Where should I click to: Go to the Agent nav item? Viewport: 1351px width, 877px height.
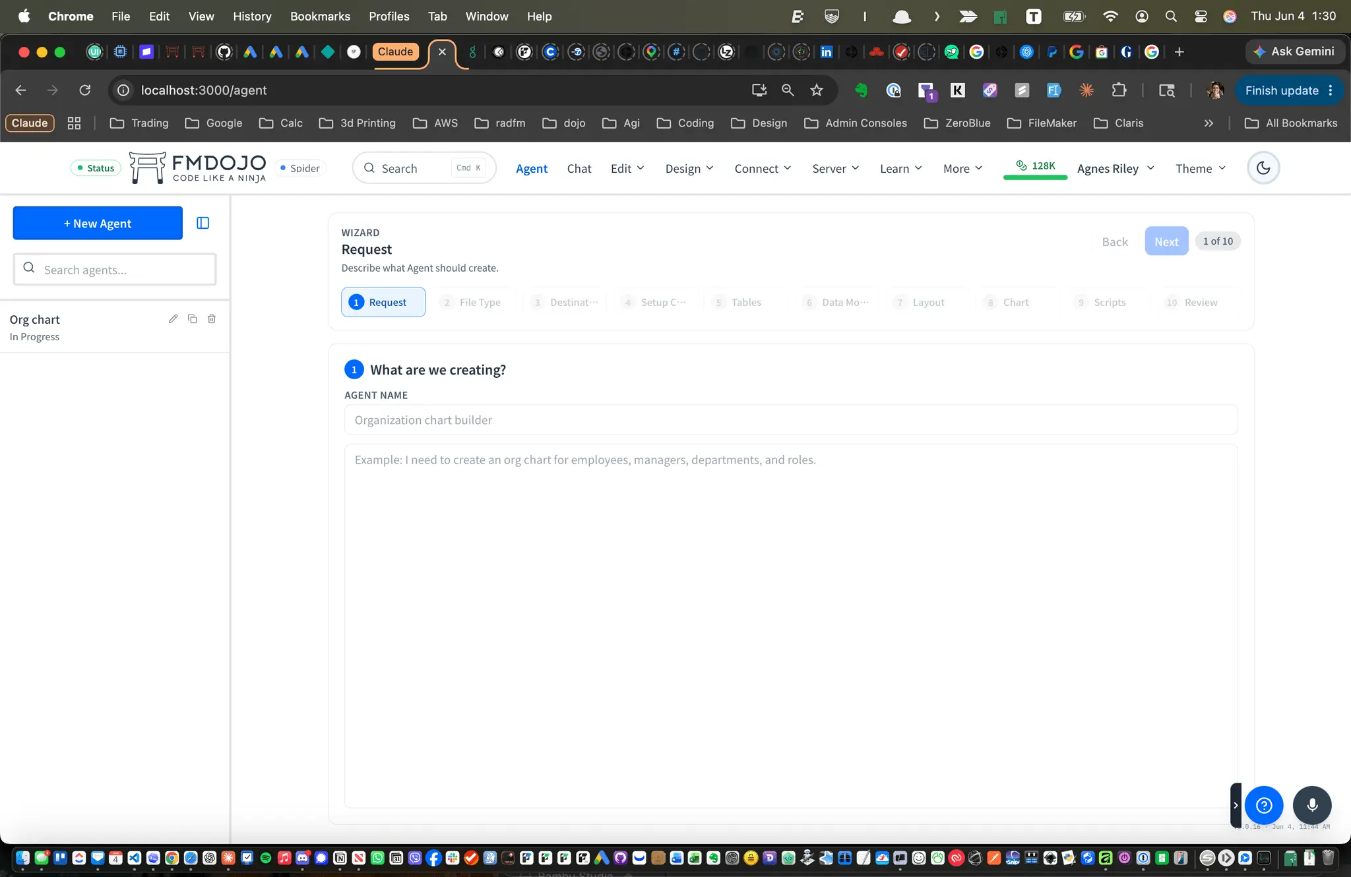pos(532,168)
